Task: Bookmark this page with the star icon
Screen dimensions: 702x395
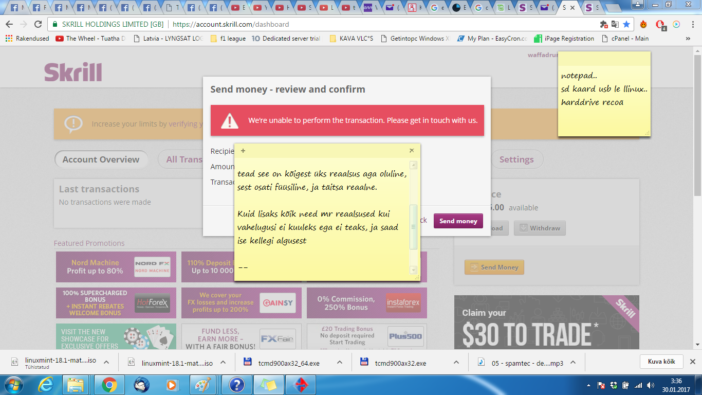Action: (626, 24)
